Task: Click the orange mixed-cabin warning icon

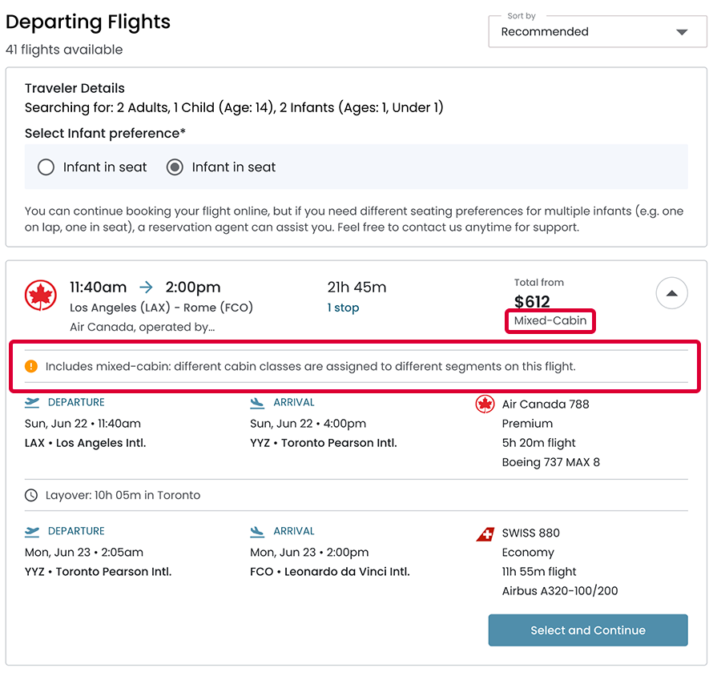Action: (x=31, y=367)
